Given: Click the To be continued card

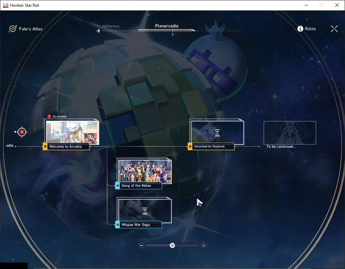Looking at the screenshot, I should coord(290,132).
